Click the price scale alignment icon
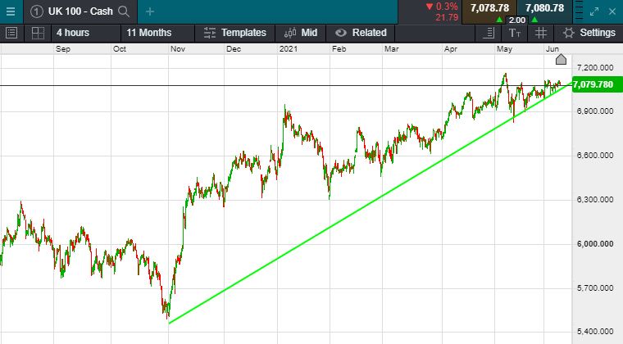This screenshot has height=344, width=623. pos(489,33)
